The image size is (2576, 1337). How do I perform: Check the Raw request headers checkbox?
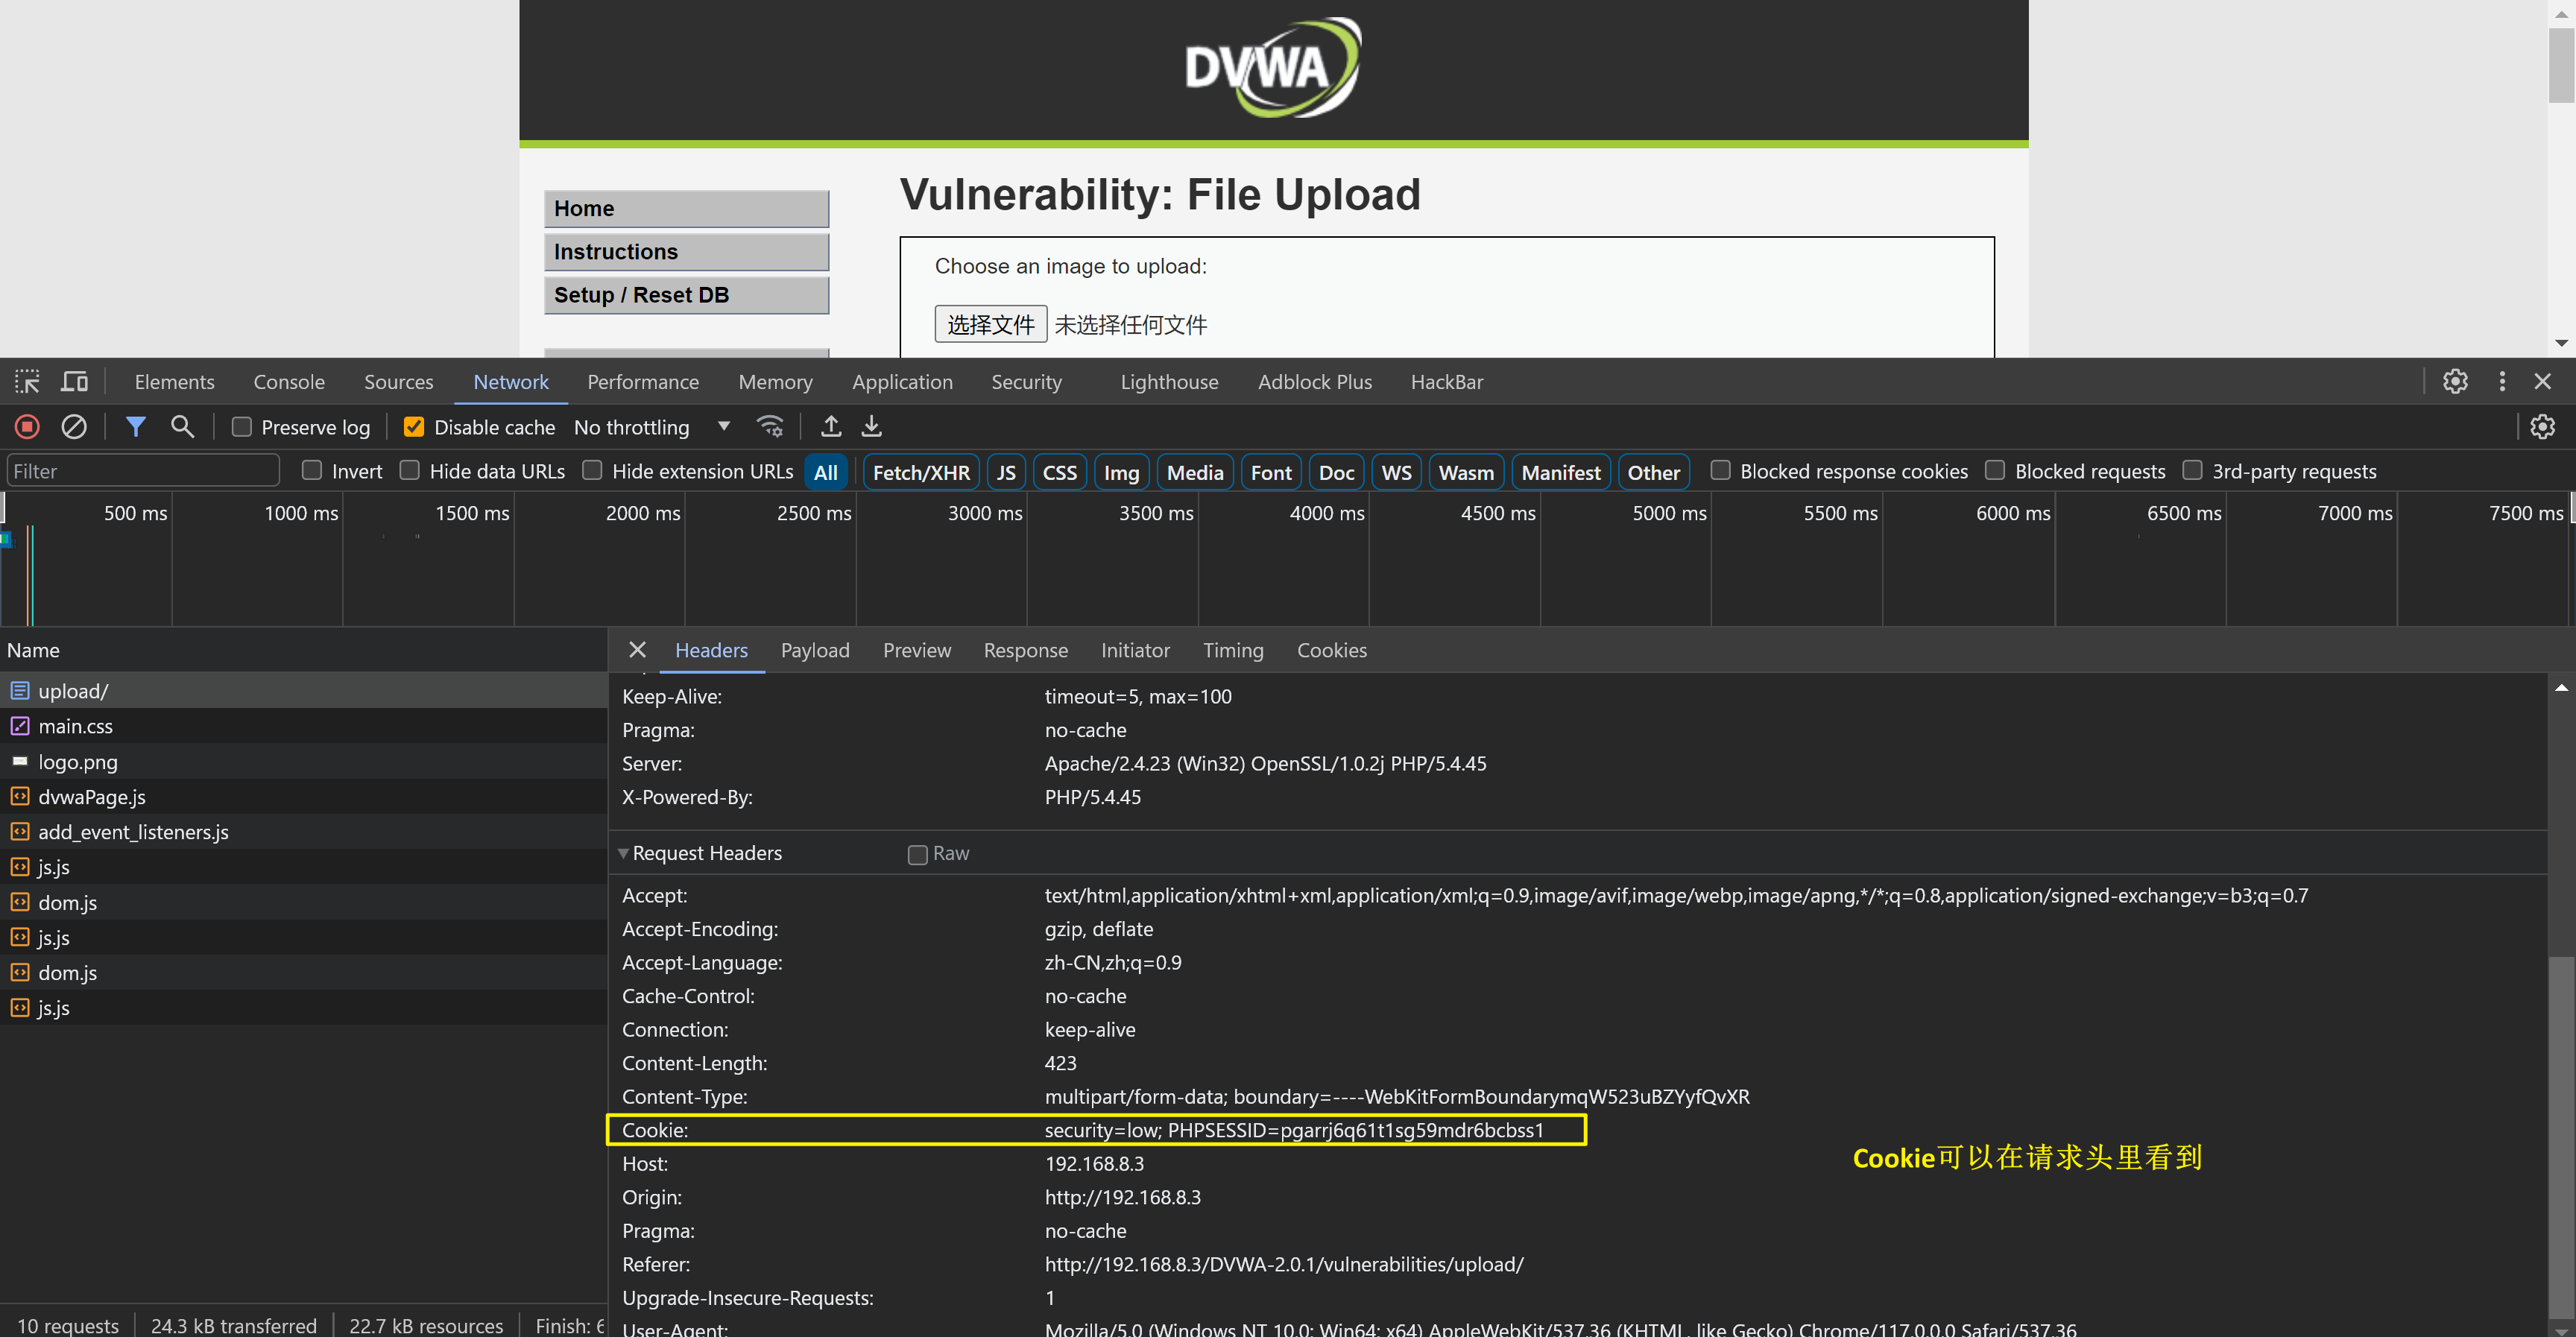[917, 855]
